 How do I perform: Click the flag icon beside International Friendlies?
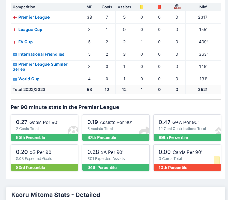pyautogui.click(x=14, y=55)
